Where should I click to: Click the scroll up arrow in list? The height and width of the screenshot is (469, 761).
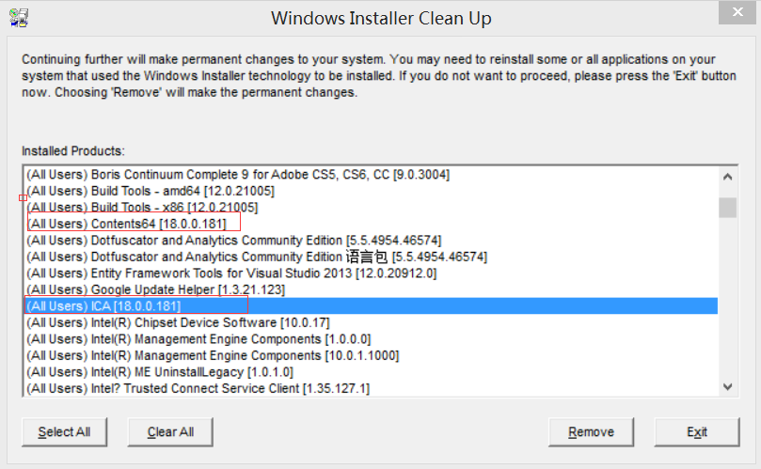click(727, 177)
